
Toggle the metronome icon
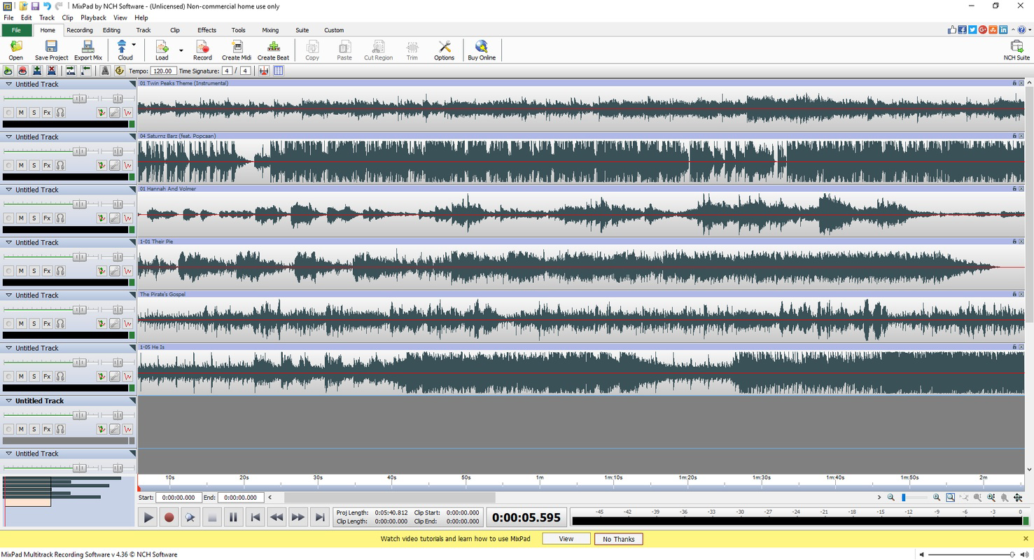click(x=105, y=71)
